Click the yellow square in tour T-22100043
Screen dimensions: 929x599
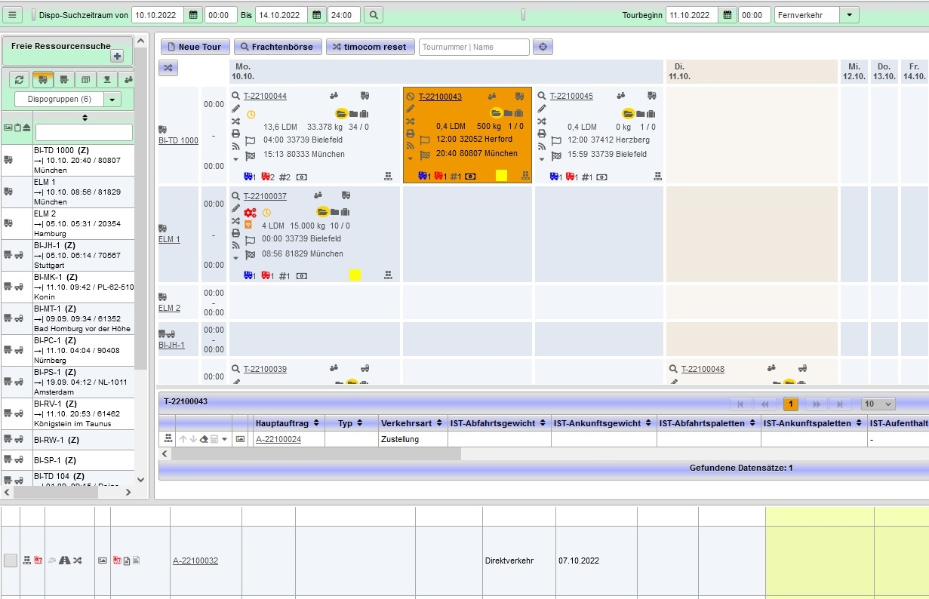pos(502,175)
